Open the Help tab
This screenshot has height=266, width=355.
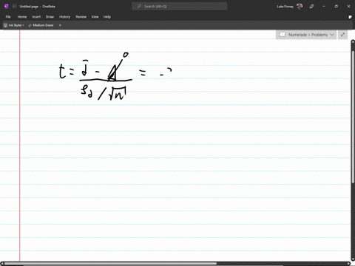pyautogui.click(x=107, y=17)
